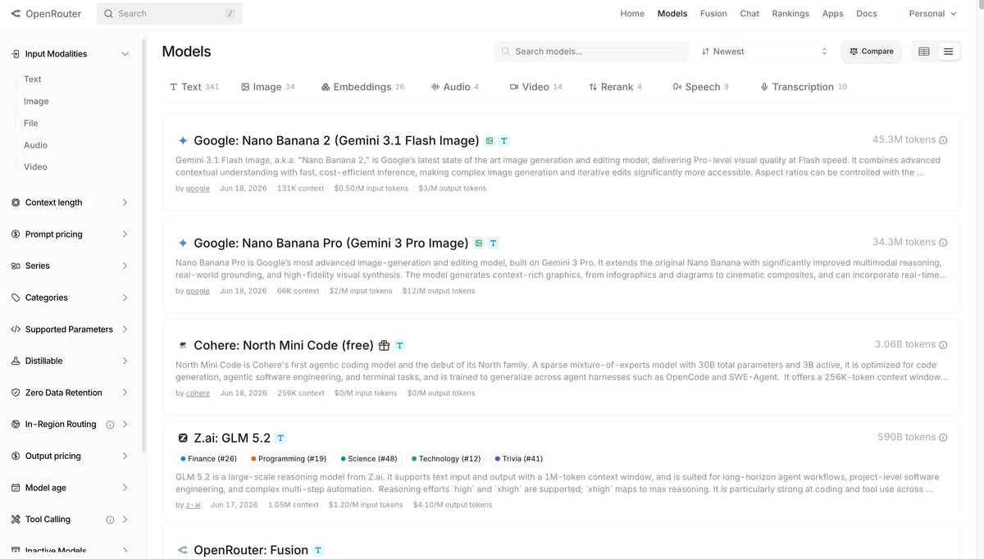Expand the Supported Parameters filter
The width and height of the screenshot is (984, 559).
[x=125, y=329]
